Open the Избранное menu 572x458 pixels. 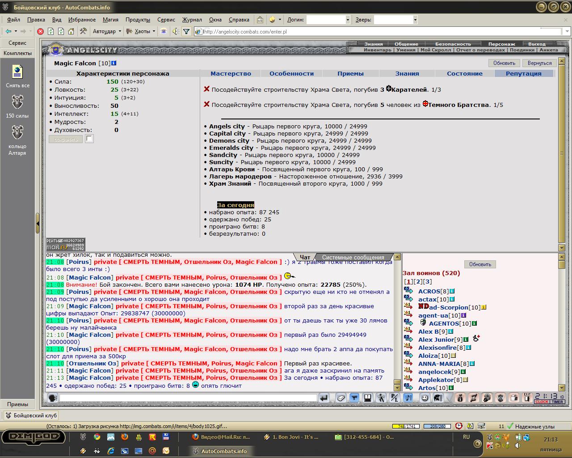click(x=82, y=20)
